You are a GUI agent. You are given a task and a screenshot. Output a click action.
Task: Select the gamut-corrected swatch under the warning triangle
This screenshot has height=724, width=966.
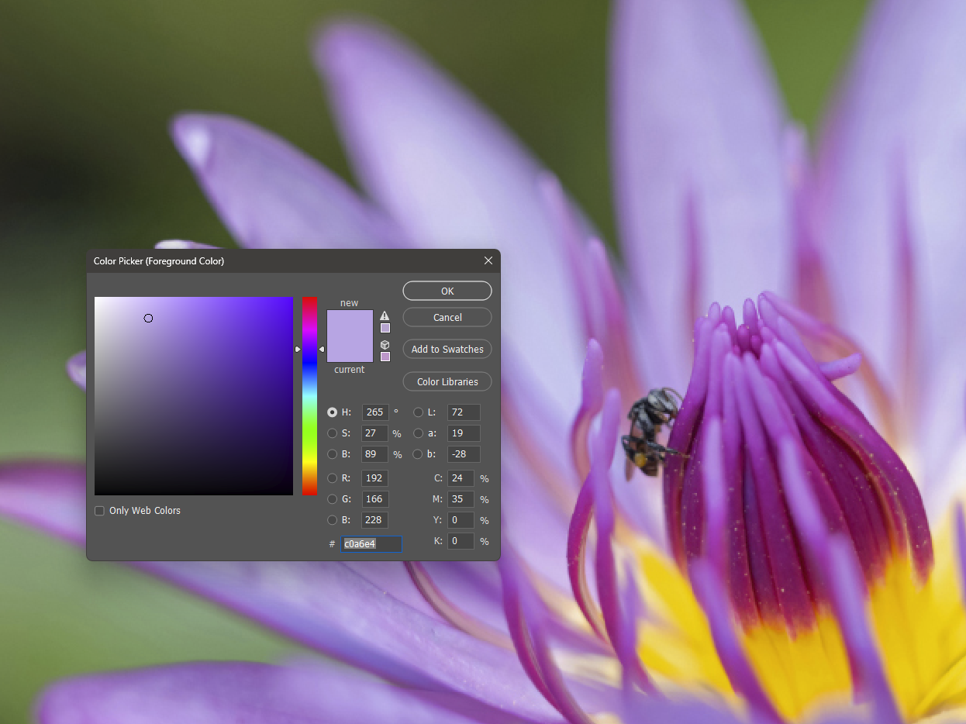tap(385, 327)
